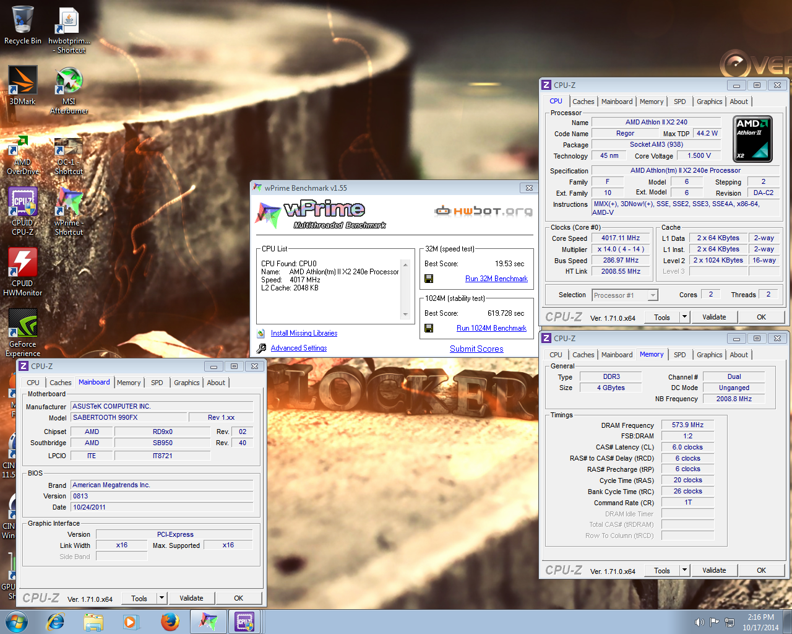This screenshot has height=634, width=792.
Task: Open the Selection Processor #1 dropdown
Action: point(625,295)
